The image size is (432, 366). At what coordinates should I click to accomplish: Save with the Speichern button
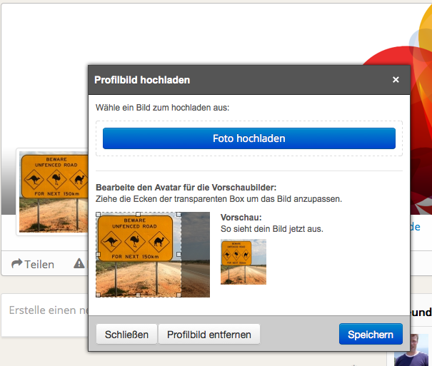[371, 334]
